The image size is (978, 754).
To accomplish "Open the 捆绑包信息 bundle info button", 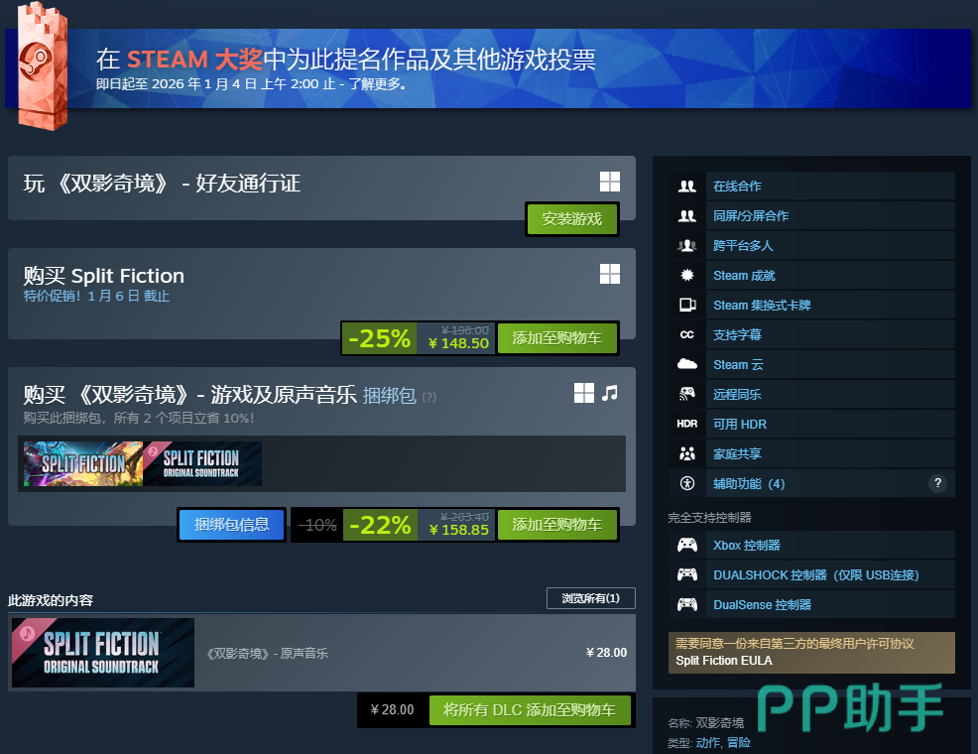I will 231,525.
